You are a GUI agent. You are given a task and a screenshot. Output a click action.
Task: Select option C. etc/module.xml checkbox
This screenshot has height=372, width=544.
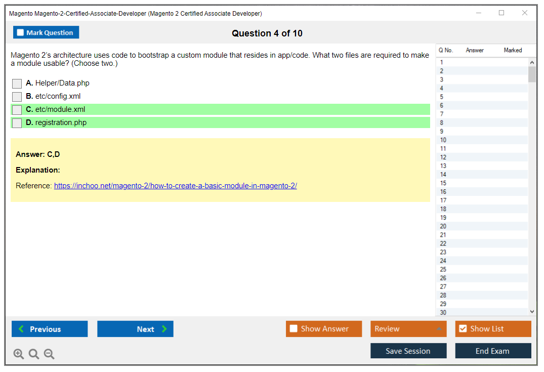pyautogui.click(x=17, y=110)
